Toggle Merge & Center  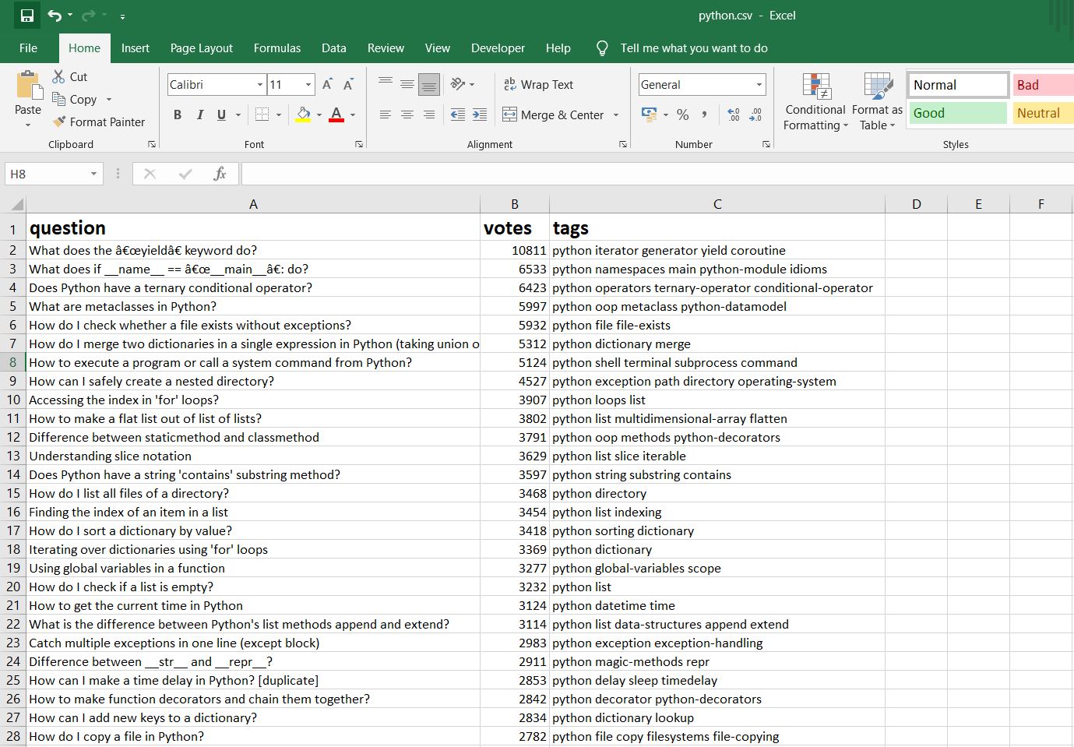click(x=553, y=115)
